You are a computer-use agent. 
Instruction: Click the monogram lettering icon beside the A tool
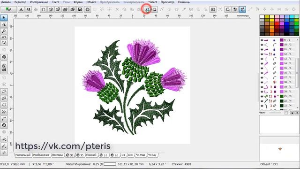click(x=29, y=9)
